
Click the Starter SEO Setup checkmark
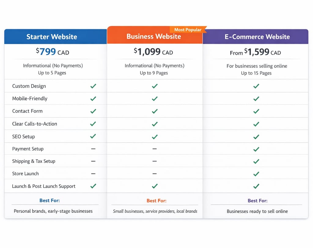pyautogui.click(x=93, y=136)
